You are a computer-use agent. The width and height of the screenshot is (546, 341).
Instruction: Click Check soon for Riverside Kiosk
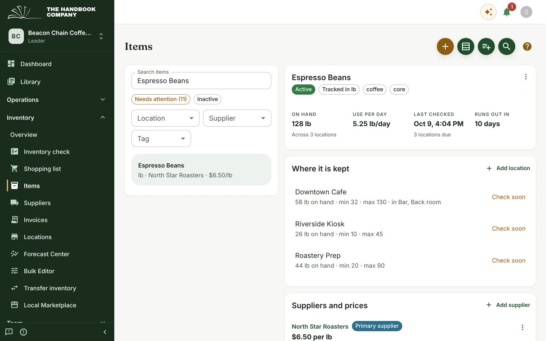click(508, 228)
